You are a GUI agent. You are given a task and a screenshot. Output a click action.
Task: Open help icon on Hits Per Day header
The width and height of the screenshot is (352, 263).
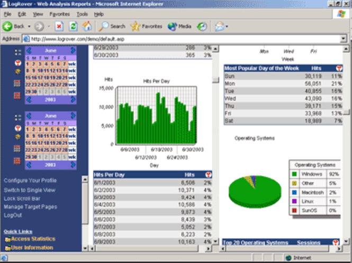[208, 175]
